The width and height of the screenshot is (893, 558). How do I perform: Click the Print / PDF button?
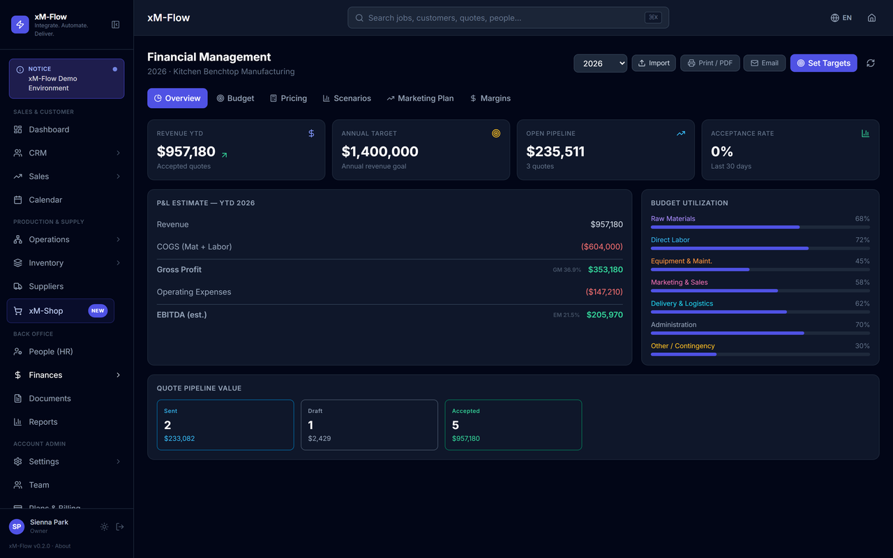pyautogui.click(x=710, y=63)
